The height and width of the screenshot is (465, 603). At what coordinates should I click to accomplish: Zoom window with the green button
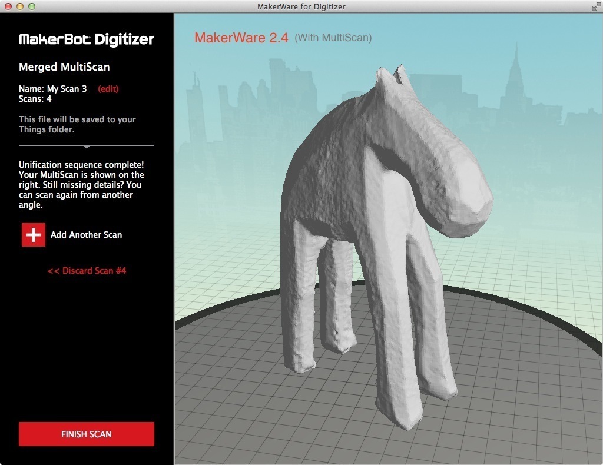[32, 6]
